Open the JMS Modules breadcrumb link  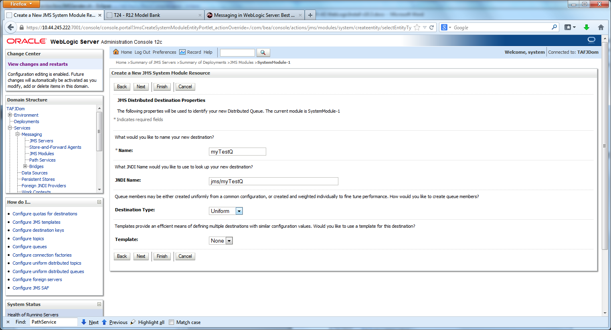point(242,63)
